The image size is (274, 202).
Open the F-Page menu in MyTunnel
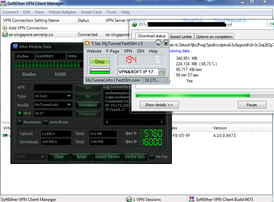(113, 51)
